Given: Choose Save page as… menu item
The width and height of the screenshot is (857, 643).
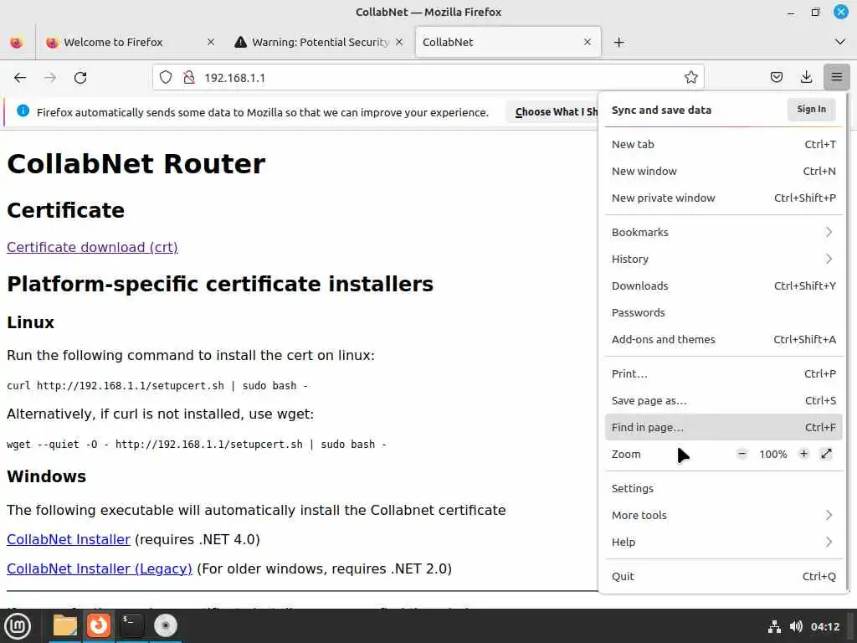Looking at the screenshot, I should 724,400.
